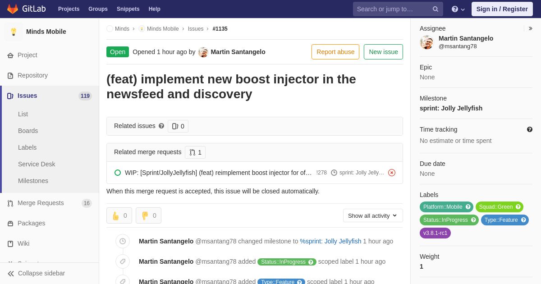541x284 pixels.
Task: Click the Packages sidebar icon
Action: click(10, 224)
